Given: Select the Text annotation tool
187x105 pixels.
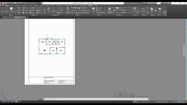Looking at the screenshot, I should tap(49, 9).
